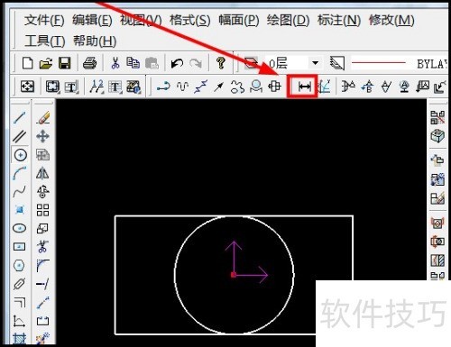Viewport: 451px width, 347px height.
Task: Select the Spline curve tool
Action: [20, 192]
